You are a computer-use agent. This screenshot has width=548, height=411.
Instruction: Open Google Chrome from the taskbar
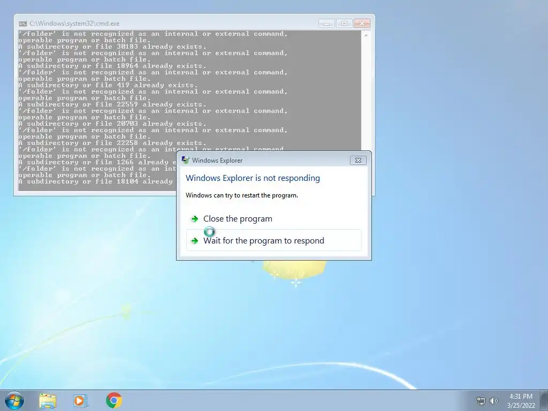[114, 400]
